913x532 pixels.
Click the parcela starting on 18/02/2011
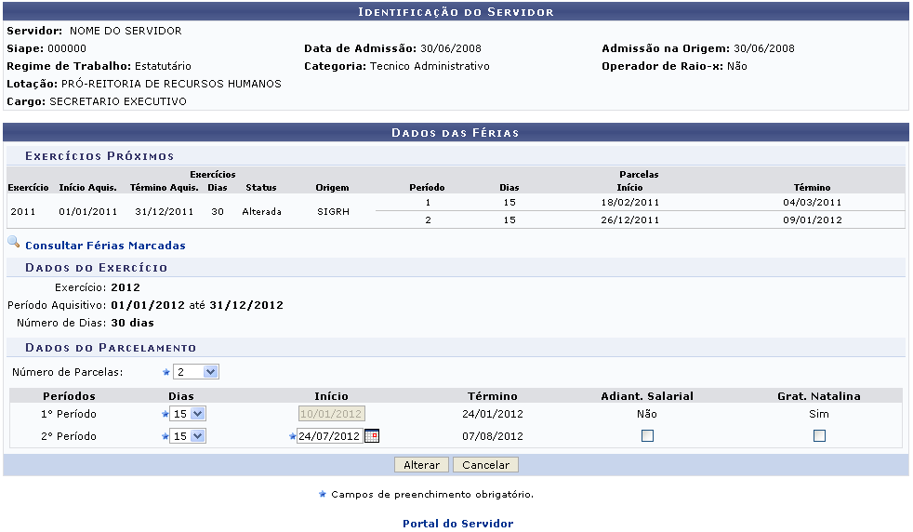tap(629, 202)
